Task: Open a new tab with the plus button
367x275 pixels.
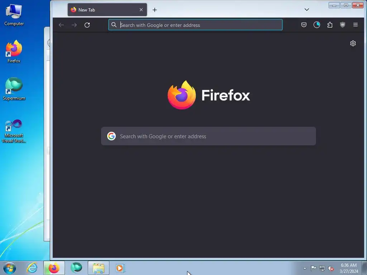Action: pyautogui.click(x=154, y=10)
